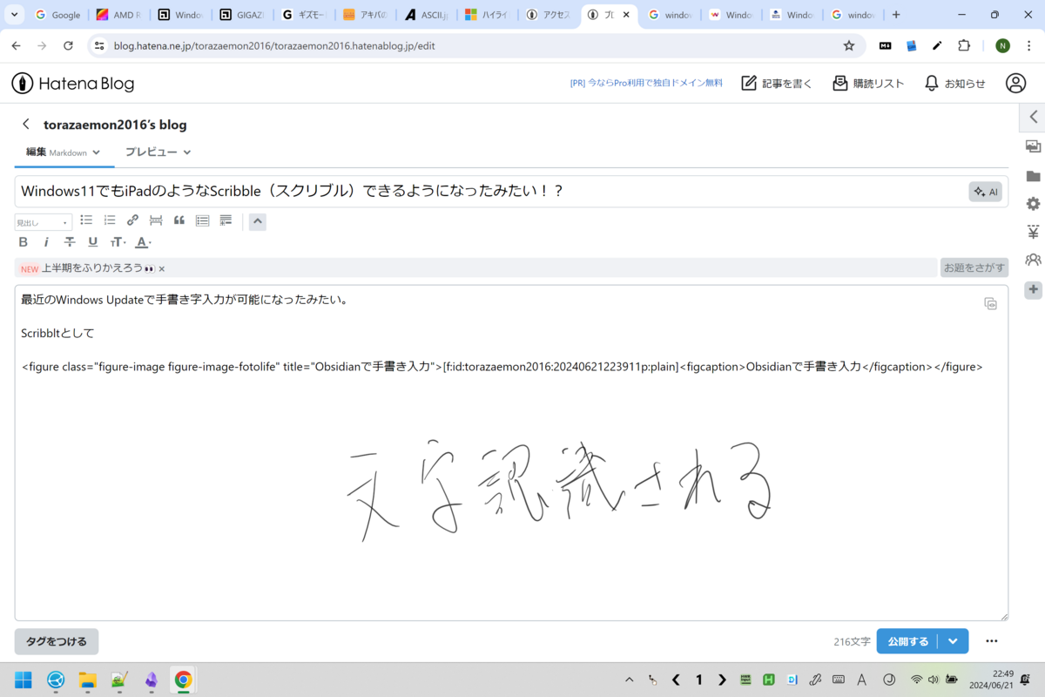Switch to the アキバ browser tab

click(x=366, y=15)
